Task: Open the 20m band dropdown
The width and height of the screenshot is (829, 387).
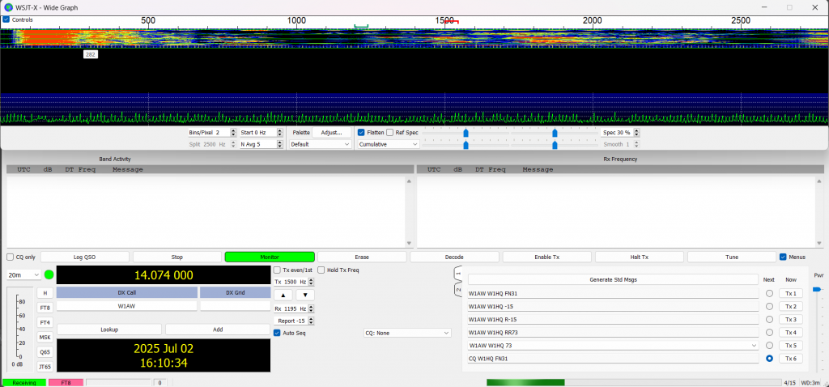Action: pos(23,275)
